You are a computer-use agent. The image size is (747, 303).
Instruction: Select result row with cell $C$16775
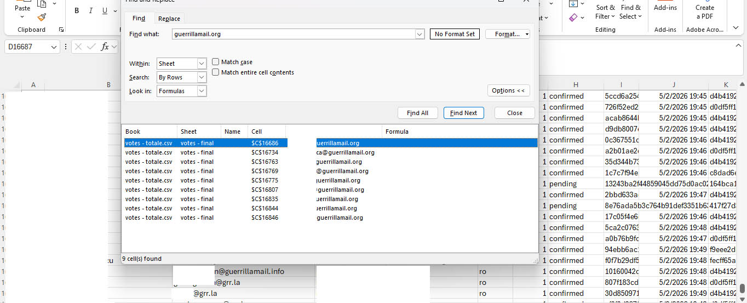click(330, 180)
